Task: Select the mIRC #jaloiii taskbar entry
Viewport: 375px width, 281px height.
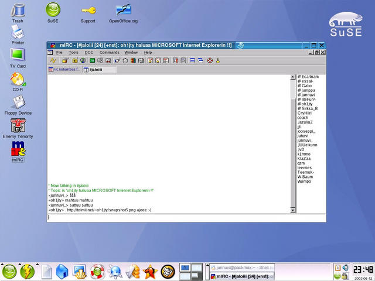Action: click(x=242, y=276)
